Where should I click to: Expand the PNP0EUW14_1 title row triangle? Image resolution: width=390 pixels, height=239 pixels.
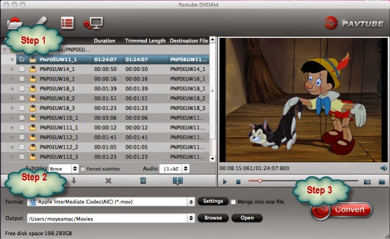click(12, 69)
